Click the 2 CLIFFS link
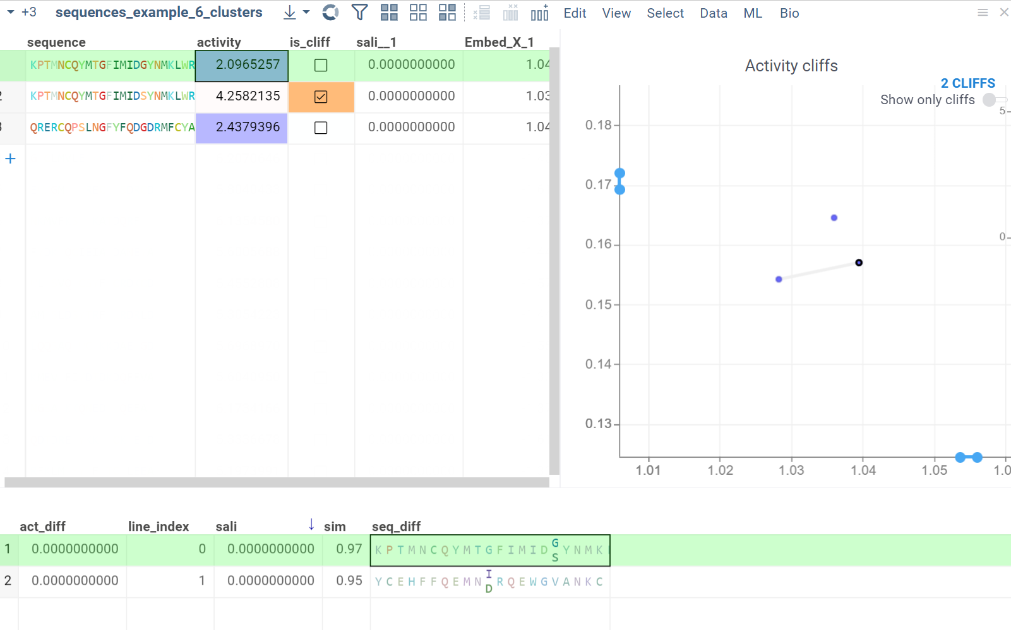The width and height of the screenshot is (1011, 632). [x=967, y=83]
